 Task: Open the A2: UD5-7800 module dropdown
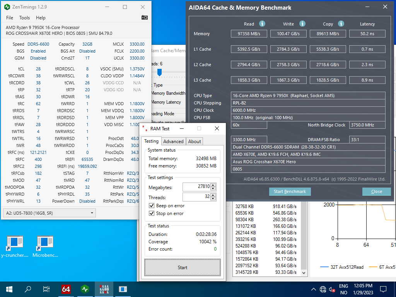tap(49, 213)
